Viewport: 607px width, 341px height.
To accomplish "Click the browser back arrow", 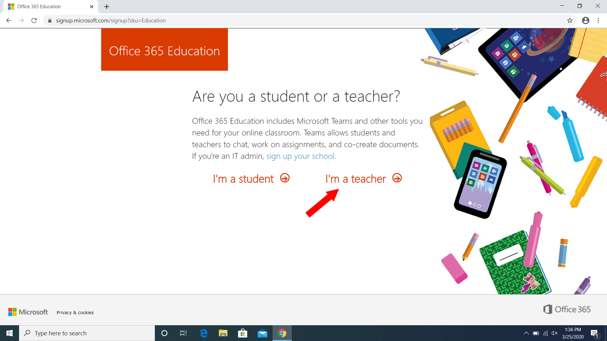I will point(8,20).
